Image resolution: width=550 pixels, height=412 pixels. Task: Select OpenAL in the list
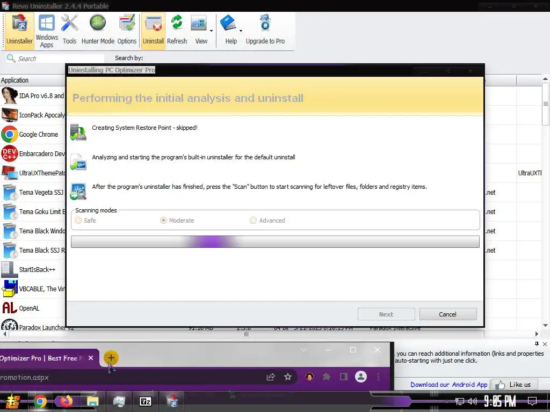(x=33, y=308)
